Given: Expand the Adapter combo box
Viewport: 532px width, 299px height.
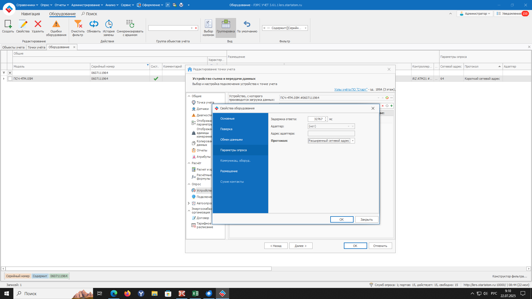Looking at the screenshot, I should tap(349, 127).
